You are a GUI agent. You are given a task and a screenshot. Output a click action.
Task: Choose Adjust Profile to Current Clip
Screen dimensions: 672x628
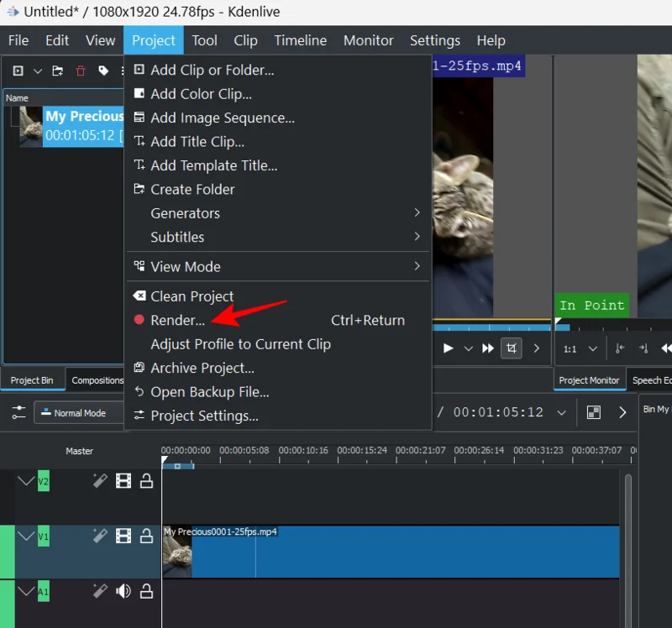point(278,344)
